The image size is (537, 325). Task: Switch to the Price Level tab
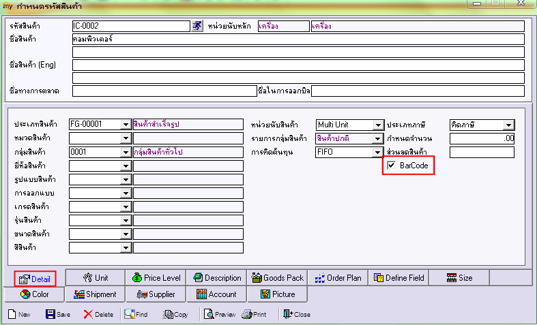tap(156, 277)
